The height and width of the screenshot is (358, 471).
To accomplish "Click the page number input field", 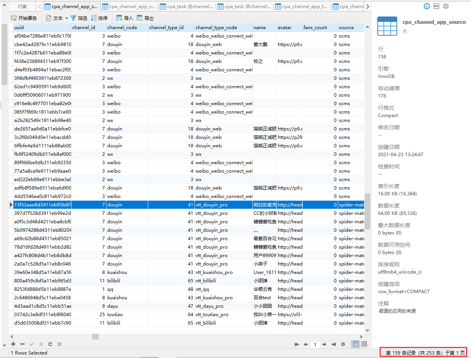I will (315, 345).
